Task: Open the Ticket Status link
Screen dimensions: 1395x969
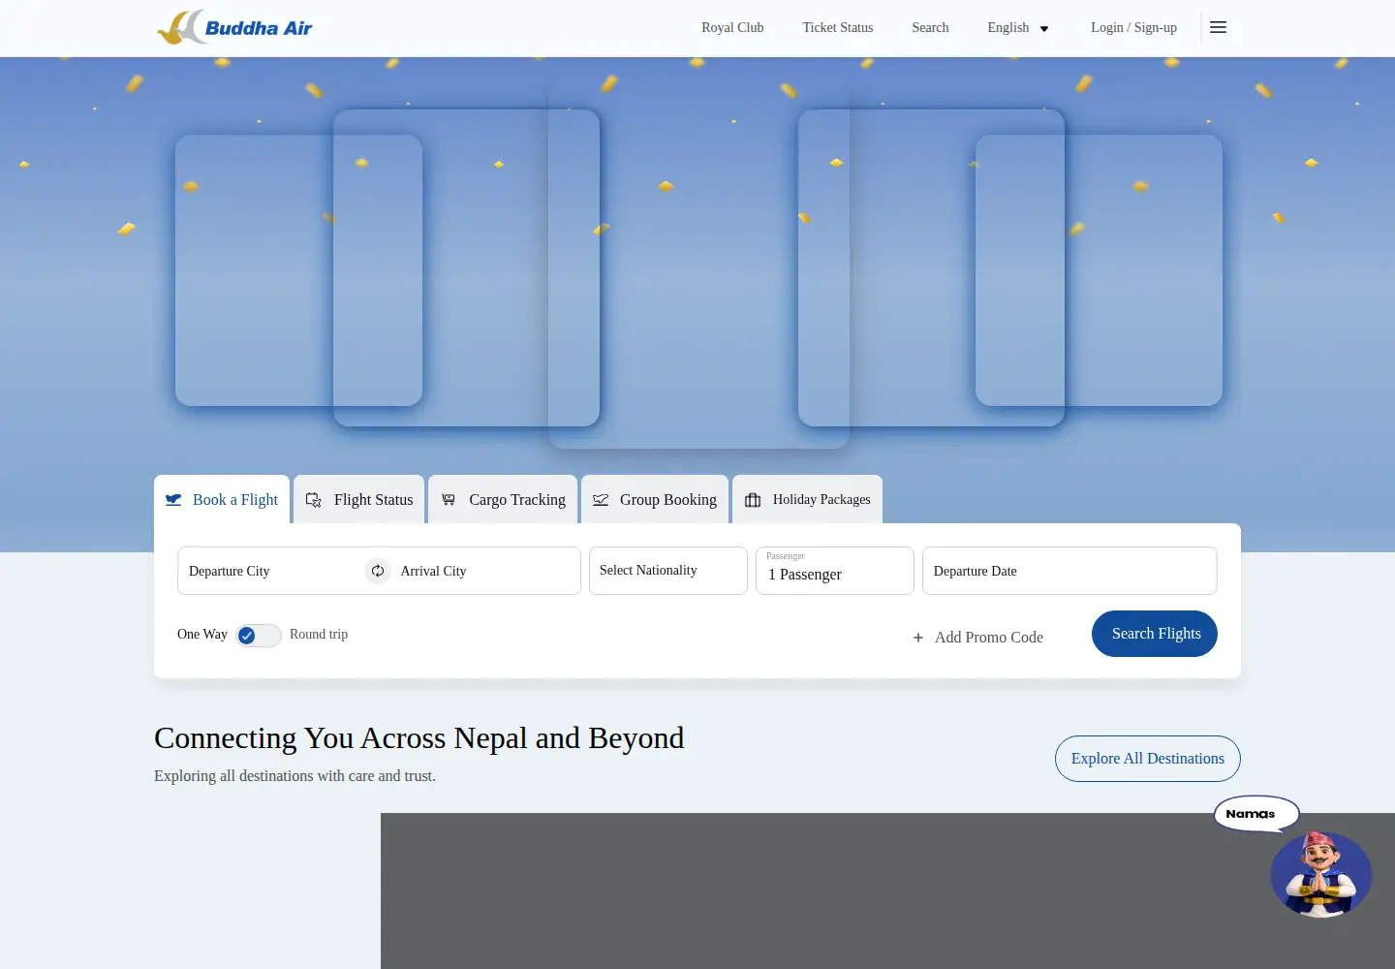Action: click(838, 27)
